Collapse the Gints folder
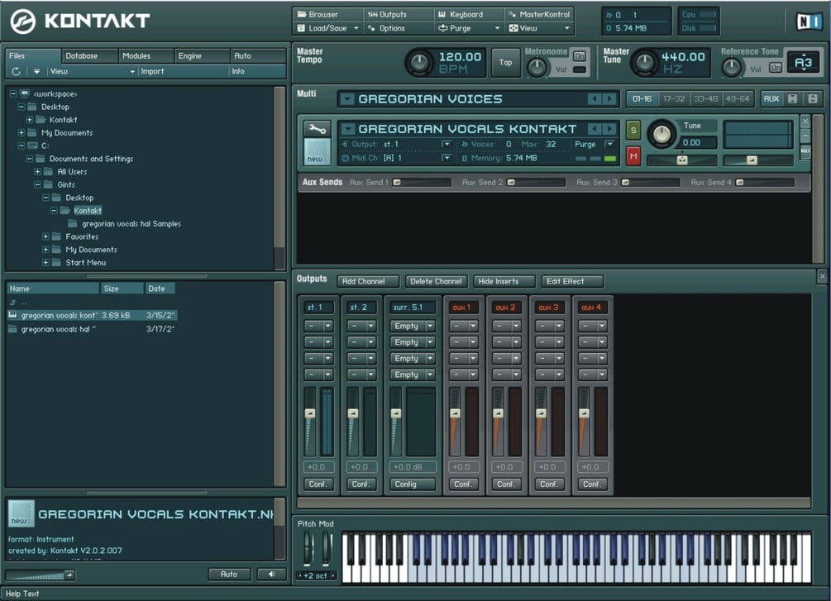The height and width of the screenshot is (601, 831). pyautogui.click(x=37, y=184)
